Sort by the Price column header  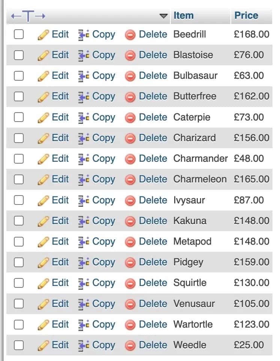pyautogui.click(x=246, y=16)
